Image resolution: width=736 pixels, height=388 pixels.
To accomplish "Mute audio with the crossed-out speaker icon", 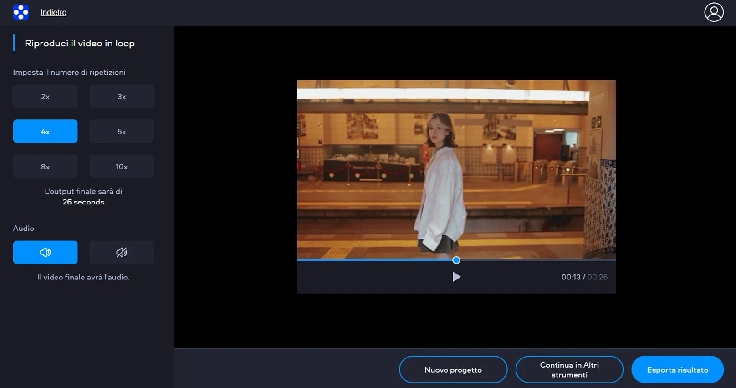I will pyautogui.click(x=122, y=252).
